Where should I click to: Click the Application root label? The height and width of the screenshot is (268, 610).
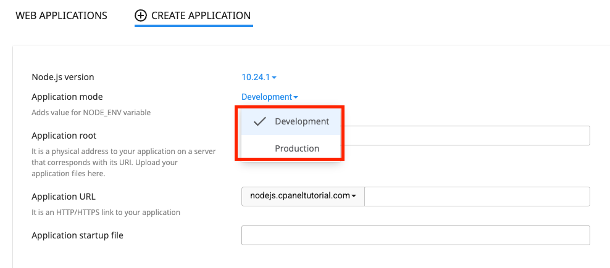click(x=64, y=136)
